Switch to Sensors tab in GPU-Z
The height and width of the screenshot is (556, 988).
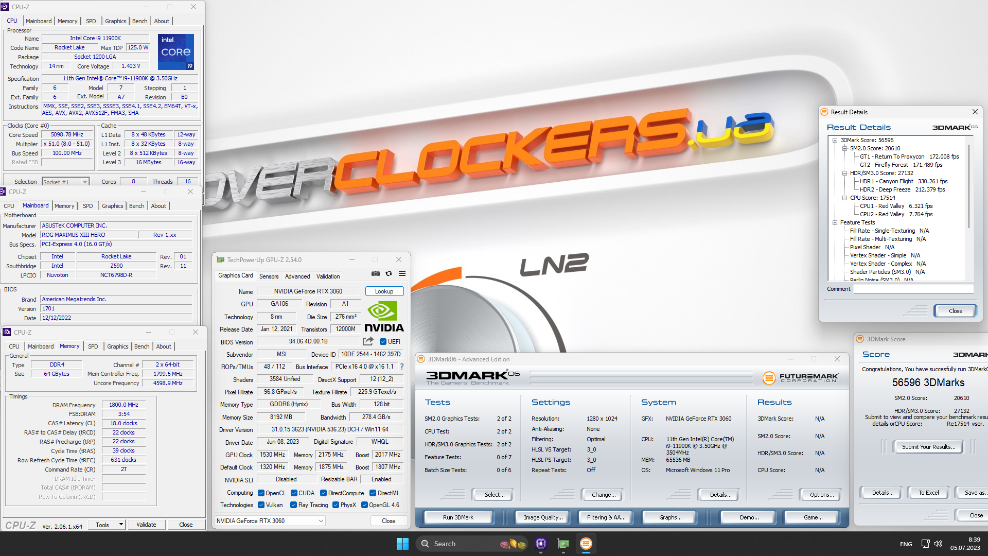click(x=269, y=276)
